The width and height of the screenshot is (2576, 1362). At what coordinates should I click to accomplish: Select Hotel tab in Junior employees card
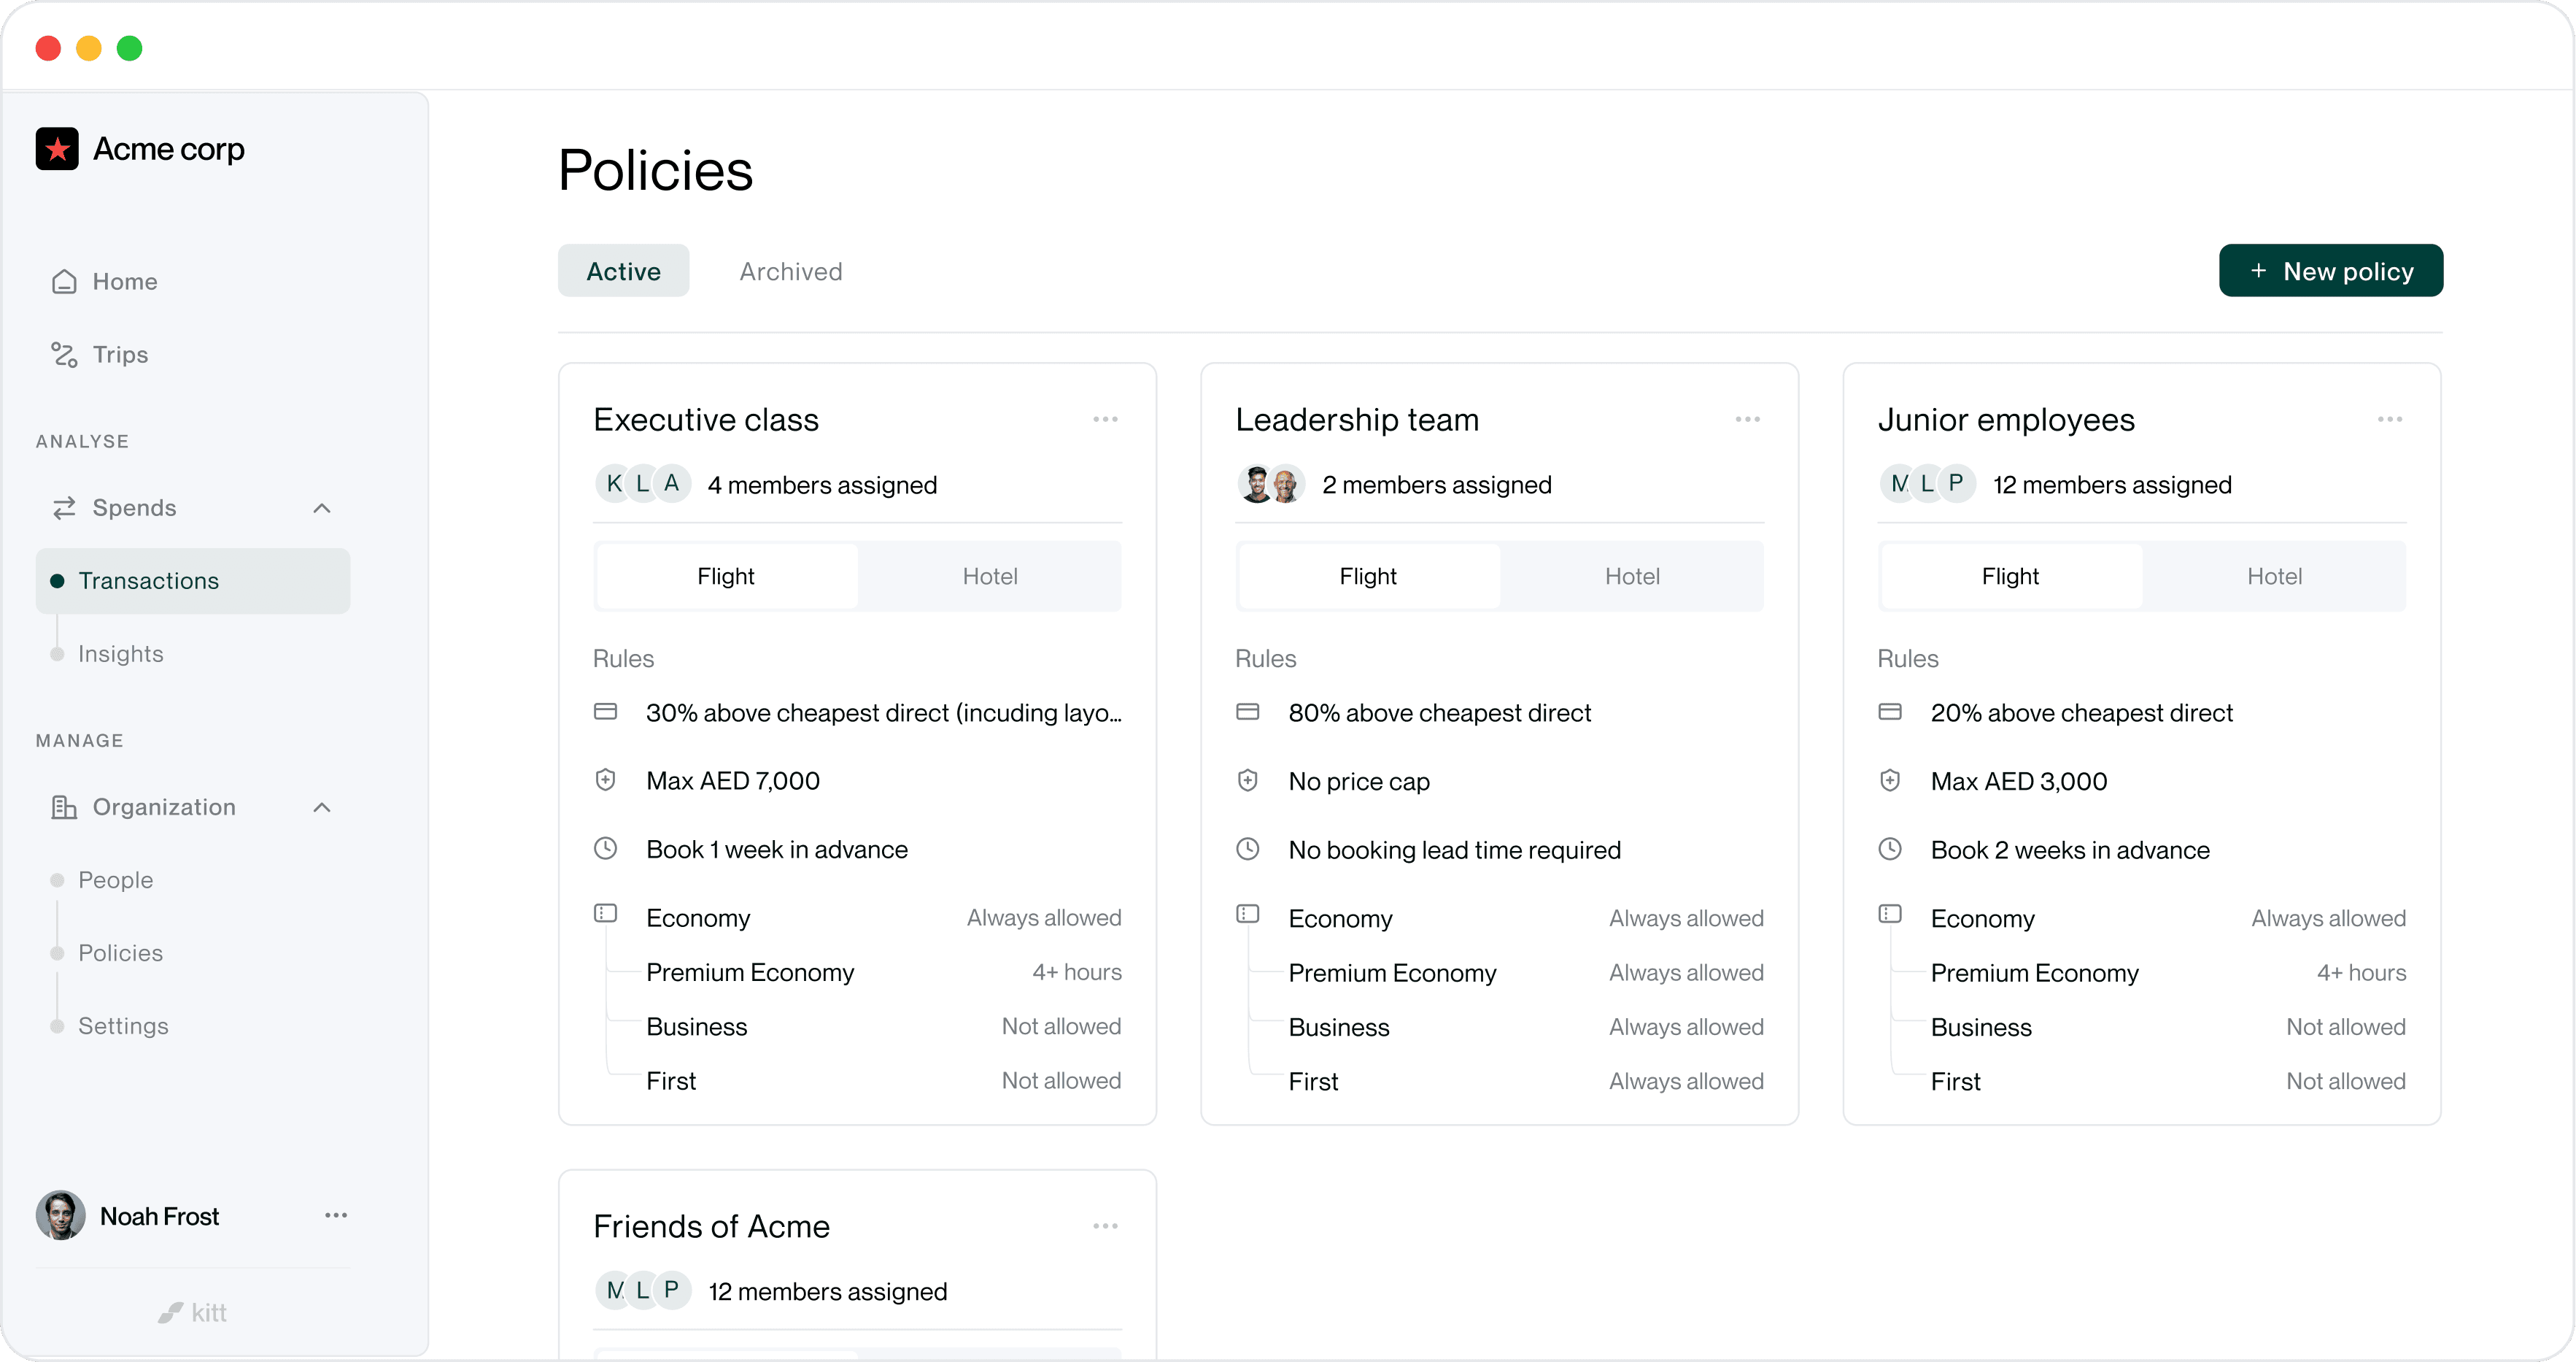click(2274, 577)
